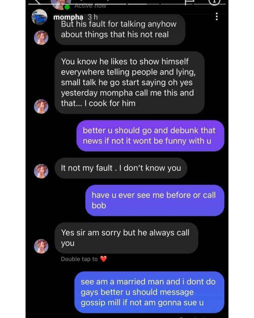The width and height of the screenshot is (254, 318).
Task: Open the mompha username link
Action: click(x=68, y=17)
